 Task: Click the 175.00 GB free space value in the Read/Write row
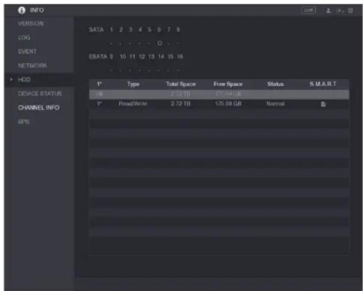click(x=228, y=104)
